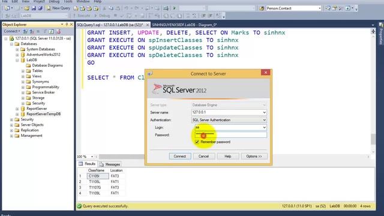Screen dimensions: 384x216
Task: Click the Password input field
Action: tap(230, 134)
